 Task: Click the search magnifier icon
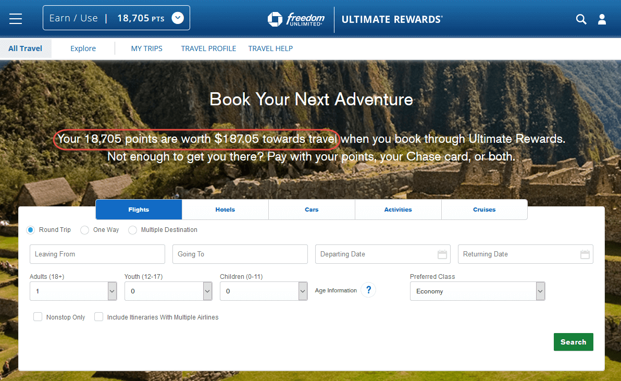pos(581,19)
